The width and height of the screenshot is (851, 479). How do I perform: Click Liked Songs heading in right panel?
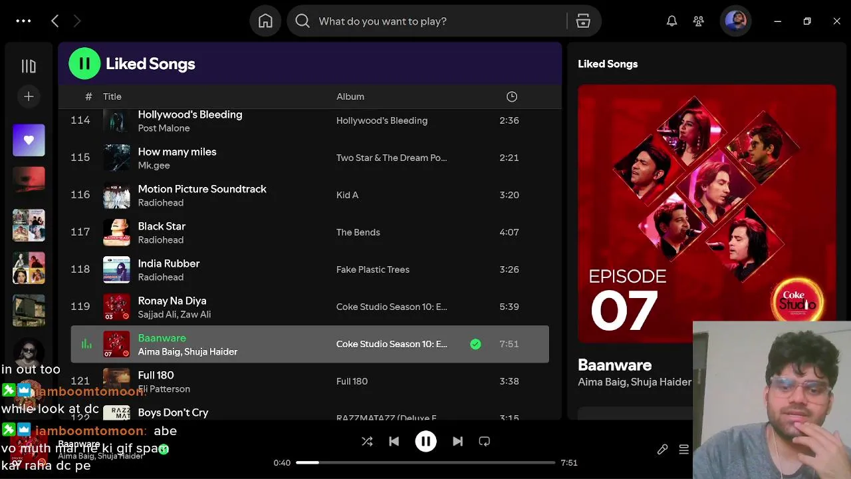[608, 64]
